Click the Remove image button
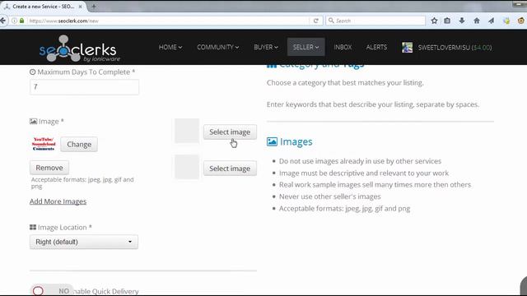527x296 pixels. click(x=49, y=168)
